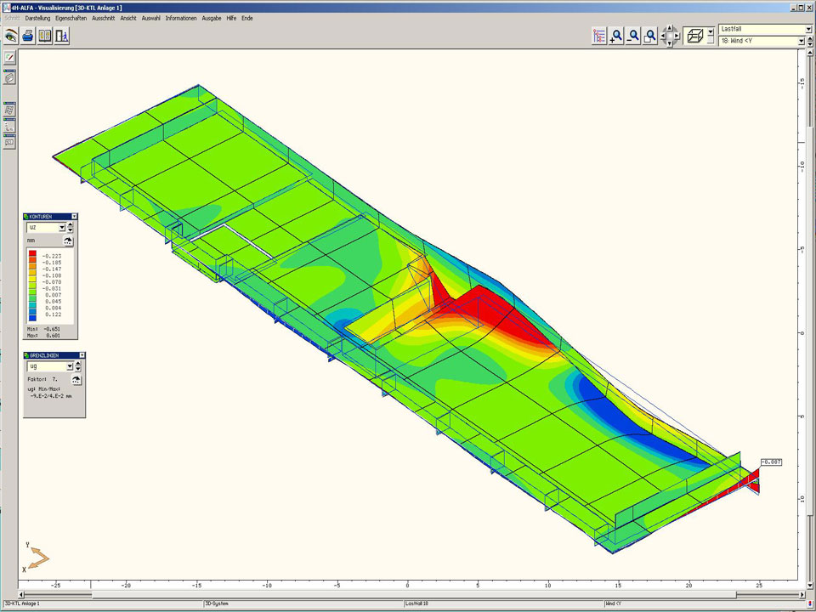Collapse the GRENZLINIEN panel with its arrow
This screenshot has width=816, height=612.
pyautogui.click(x=82, y=355)
